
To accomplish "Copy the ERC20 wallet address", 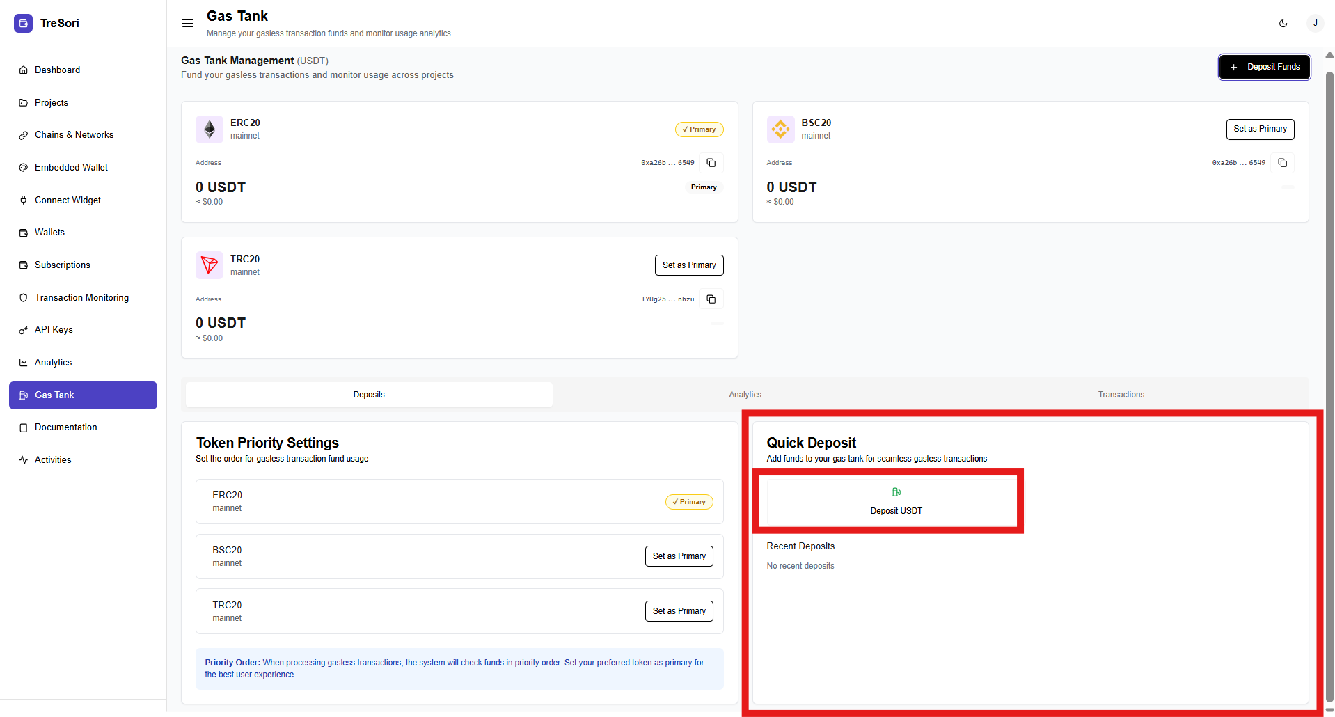I will click(711, 163).
